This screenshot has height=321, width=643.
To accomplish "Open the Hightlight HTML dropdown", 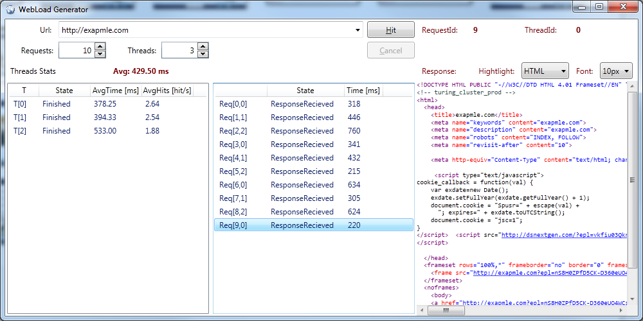I will 545,71.
